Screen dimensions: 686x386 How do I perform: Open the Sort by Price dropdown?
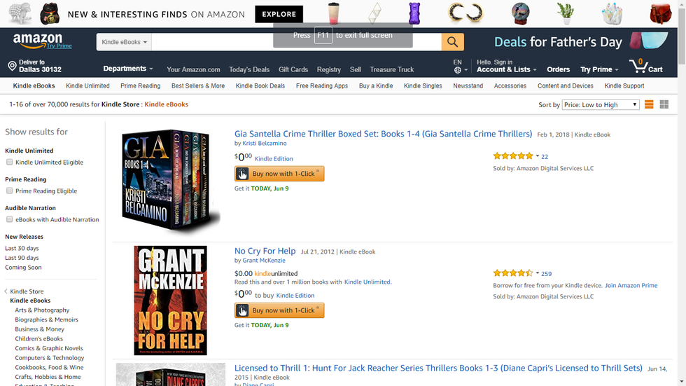601,105
